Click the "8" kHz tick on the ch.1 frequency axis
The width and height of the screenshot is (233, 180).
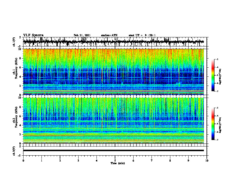point(21,58)
